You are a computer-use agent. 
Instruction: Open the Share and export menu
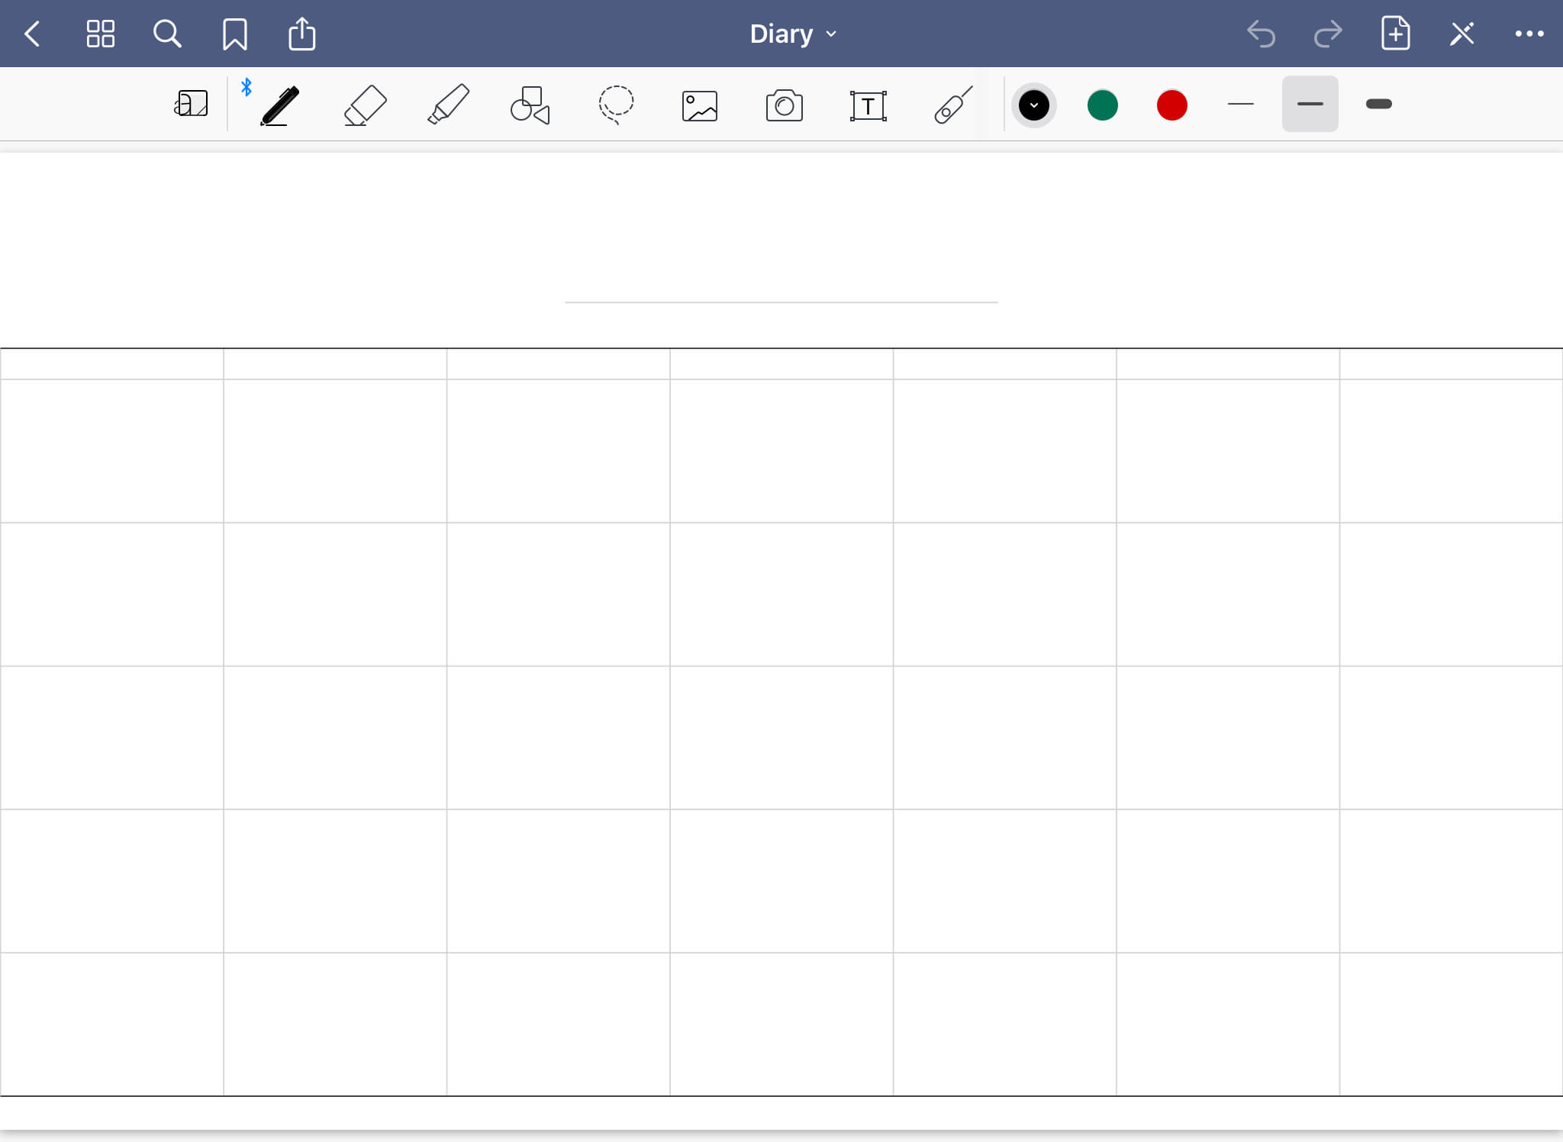301,34
